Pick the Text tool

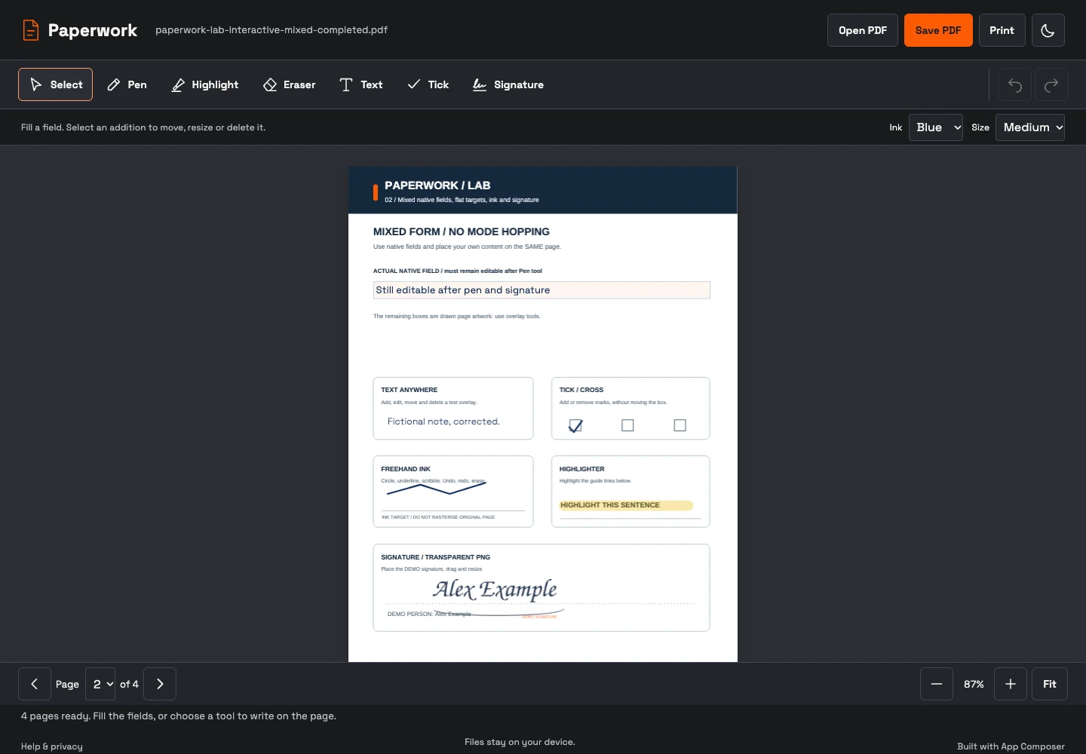pyautogui.click(x=361, y=84)
